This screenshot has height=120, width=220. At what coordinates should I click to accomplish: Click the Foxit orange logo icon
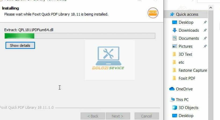tap(153, 13)
